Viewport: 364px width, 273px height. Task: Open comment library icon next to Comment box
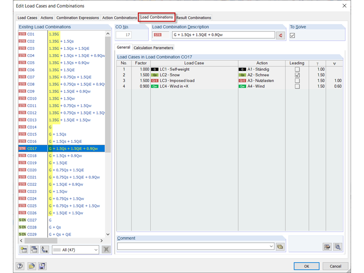(x=280, y=247)
